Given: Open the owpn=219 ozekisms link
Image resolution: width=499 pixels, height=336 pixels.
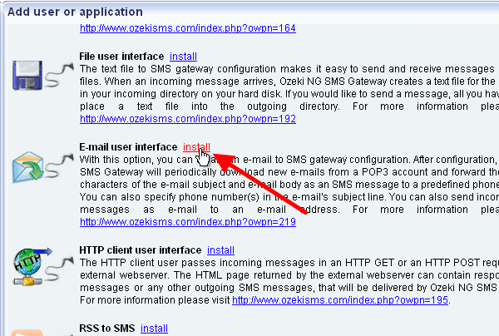Looking at the screenshot, I should coord(188,222).
